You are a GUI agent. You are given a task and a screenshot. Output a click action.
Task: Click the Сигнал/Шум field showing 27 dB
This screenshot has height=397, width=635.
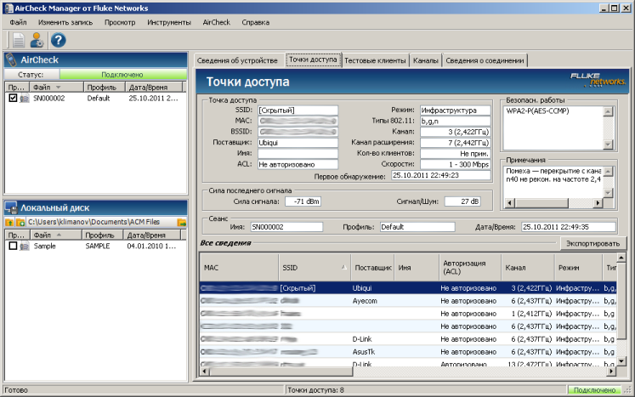pyautogui.click(x=462, y=201)
